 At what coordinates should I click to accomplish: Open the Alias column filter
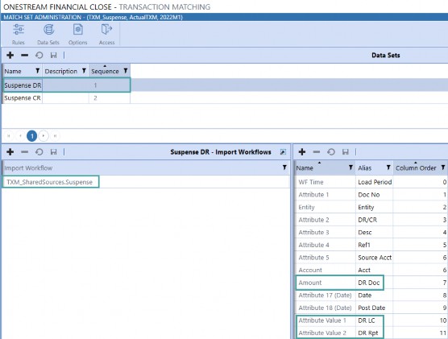coord(388,167)
